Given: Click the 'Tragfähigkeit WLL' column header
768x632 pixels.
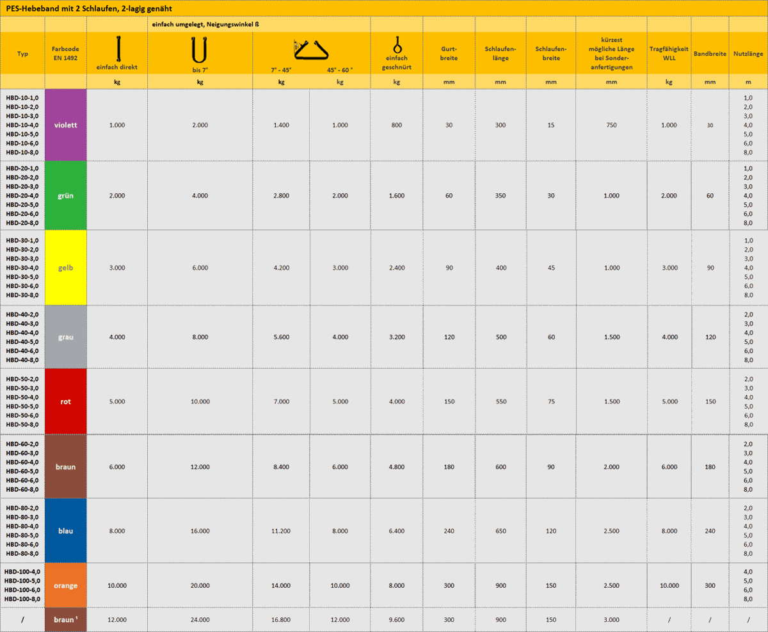Looking at the screenshot, I should [x=669, y=54].
